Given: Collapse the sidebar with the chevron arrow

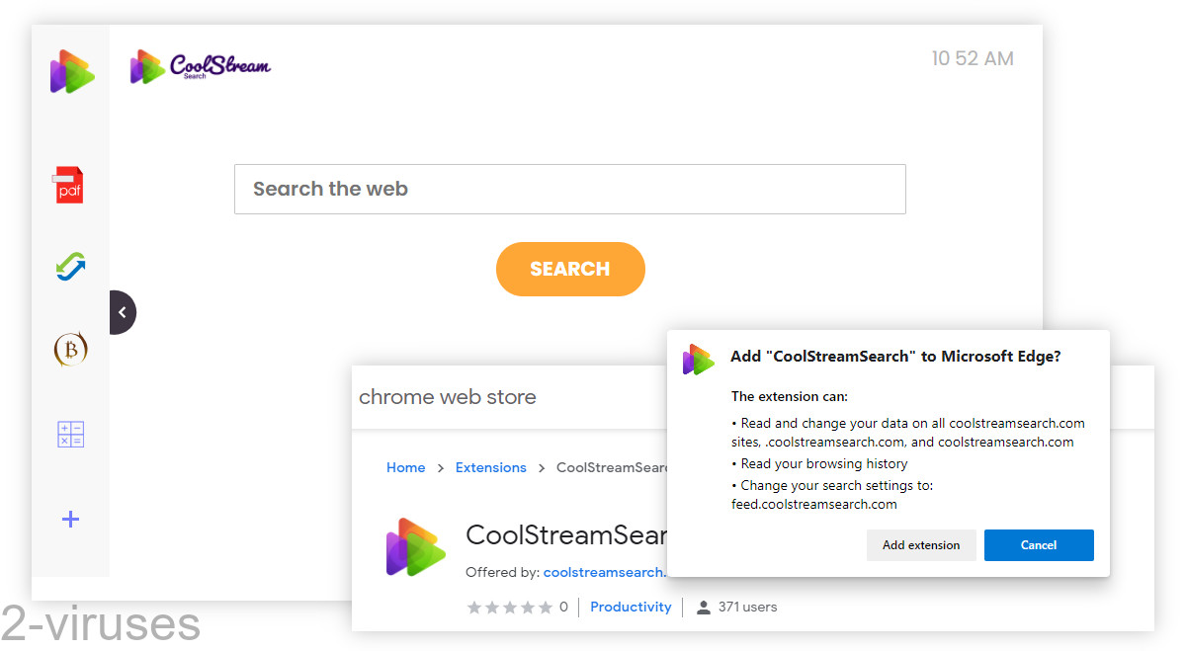Looking at the screenshot, I should (122, 311).
